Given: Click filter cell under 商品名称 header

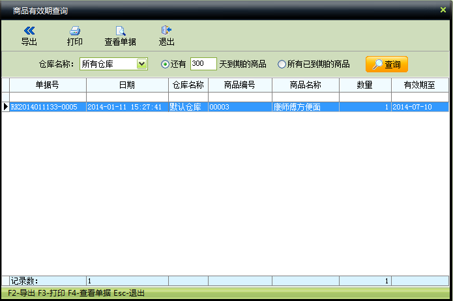Looking at the screenshot, I should click(x=306, y=97).
